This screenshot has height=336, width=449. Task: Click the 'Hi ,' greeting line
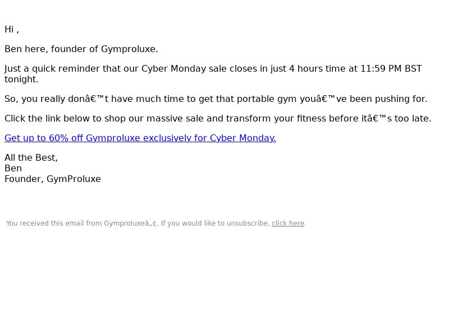point(12,30)
